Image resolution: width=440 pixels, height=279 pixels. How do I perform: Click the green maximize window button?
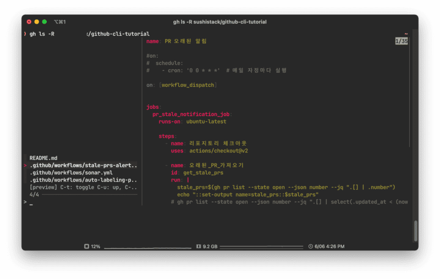click(45, 22)
